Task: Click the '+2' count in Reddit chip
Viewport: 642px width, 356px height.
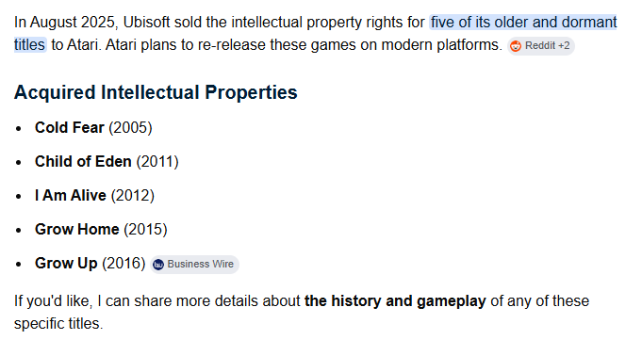Action: coord(564,46)
